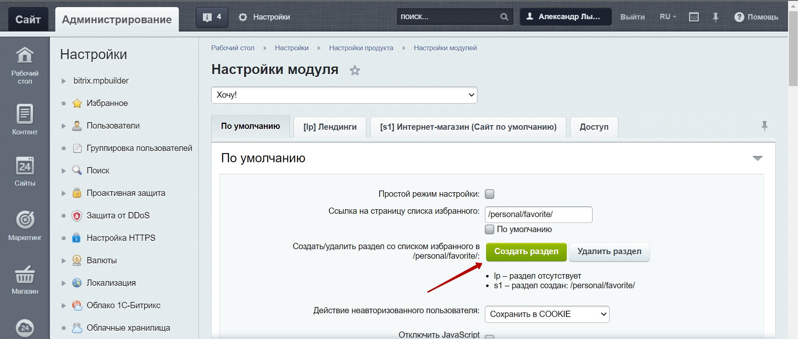Check the По умолчанию checkbox under link field

tap(489, 229)
